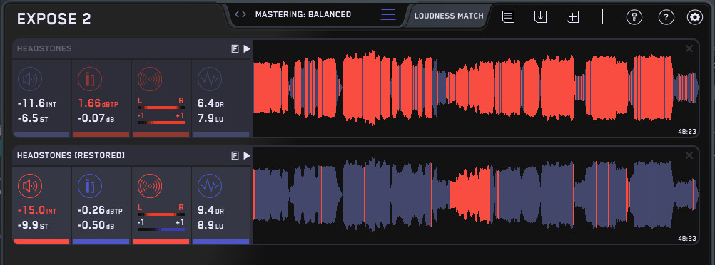715x265 pixels.
Task: Click the 6.4 DR value
Action: pyautogui.click(x=211, y=104)
